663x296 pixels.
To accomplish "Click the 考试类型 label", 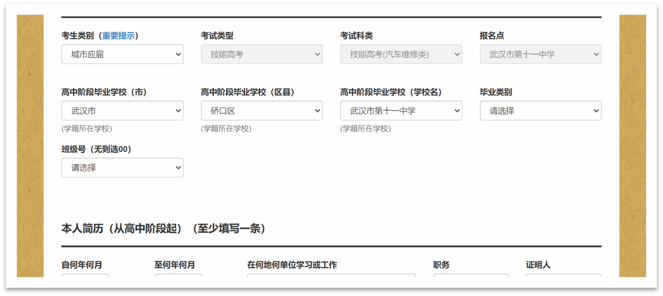I will coord(217,36).
